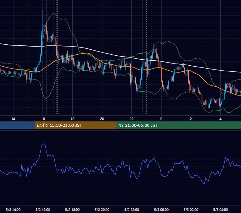Click the ロンドン 15:30-21:00 JST session bar
Viewport: 241px width, 213px height.
75,125
